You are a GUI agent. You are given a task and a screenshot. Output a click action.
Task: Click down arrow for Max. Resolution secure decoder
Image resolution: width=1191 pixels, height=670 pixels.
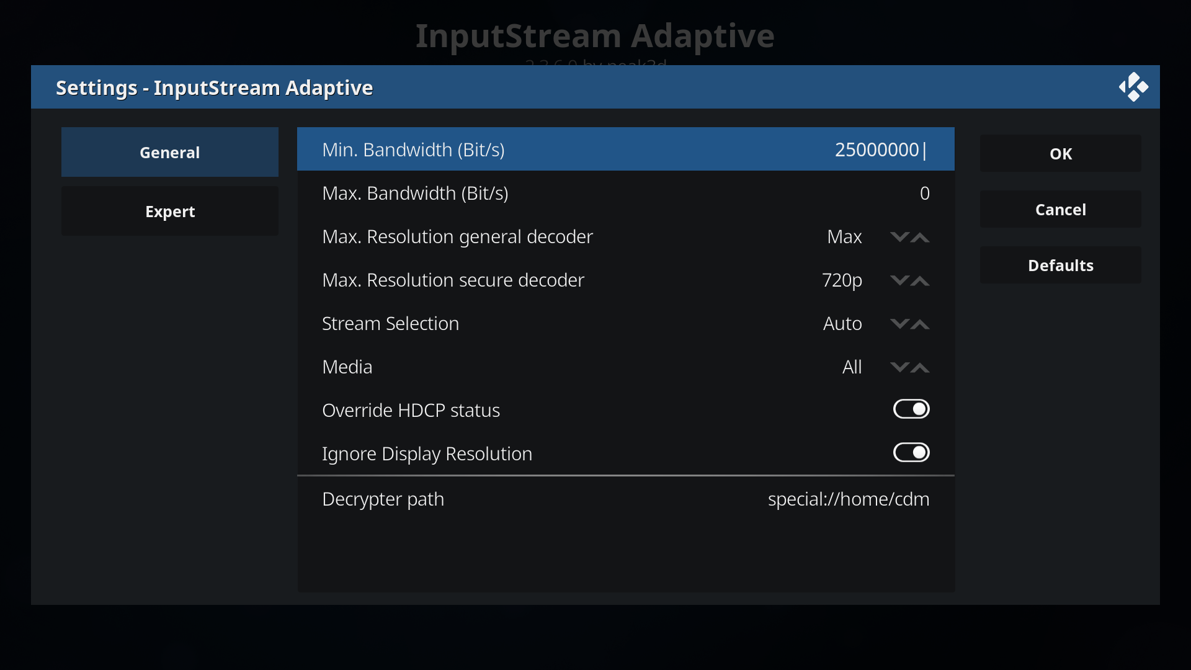[899, 280]
